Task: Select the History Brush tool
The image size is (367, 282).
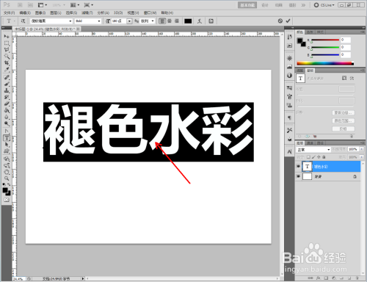Action: tap(7, 97)
